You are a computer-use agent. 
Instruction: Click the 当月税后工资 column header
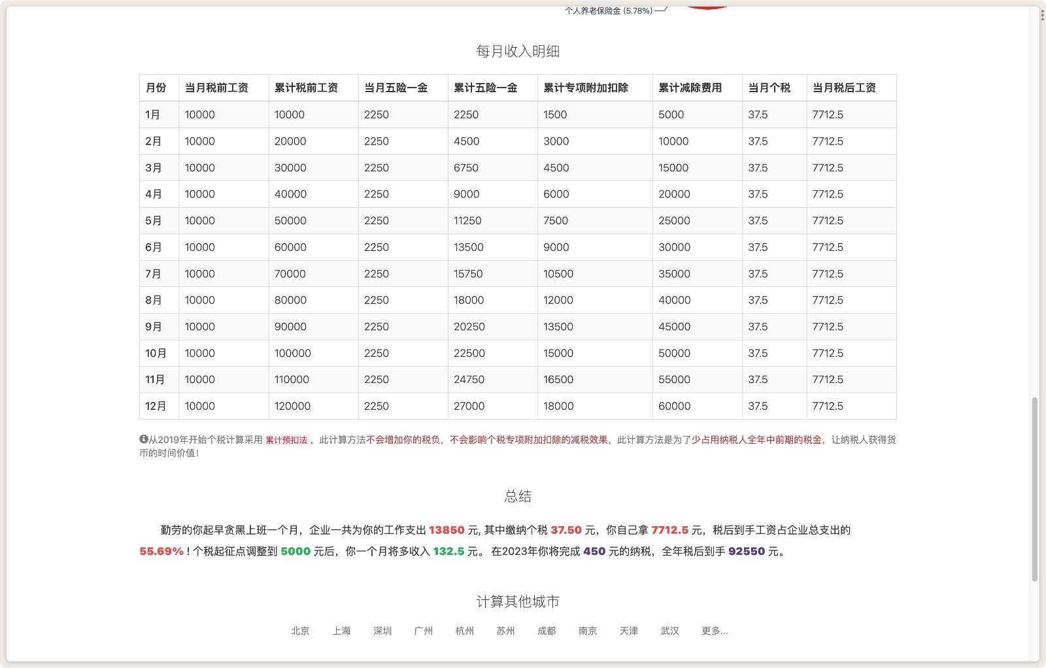(844, 88)
